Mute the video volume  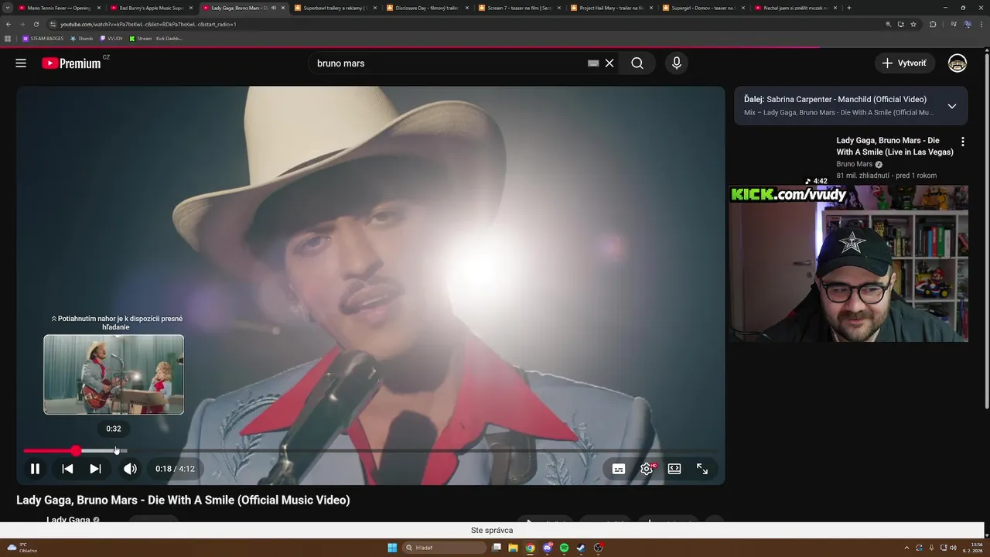(130, 469)
